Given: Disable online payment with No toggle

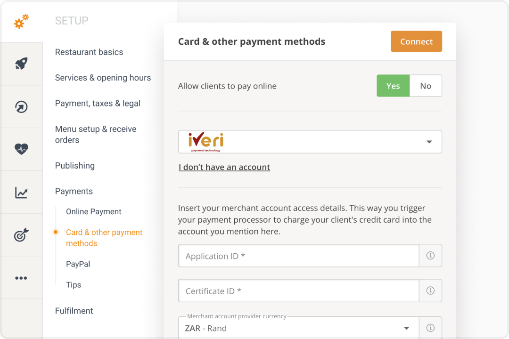Looking at the screenshot, I should pyautogui.click(x=426, y=86).
